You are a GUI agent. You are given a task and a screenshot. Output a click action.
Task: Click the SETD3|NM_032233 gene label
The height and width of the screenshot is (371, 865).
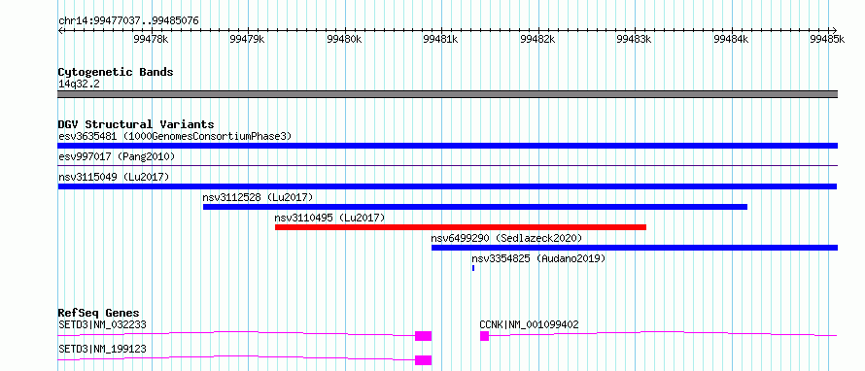[x=103, y=324]
